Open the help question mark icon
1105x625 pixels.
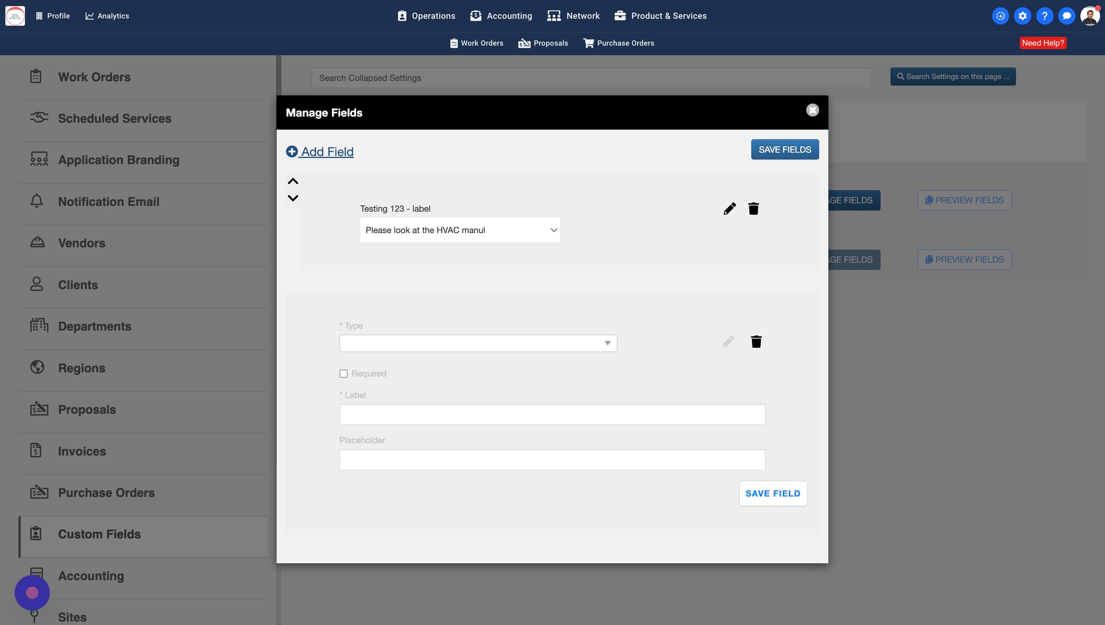coord(1044,16)
